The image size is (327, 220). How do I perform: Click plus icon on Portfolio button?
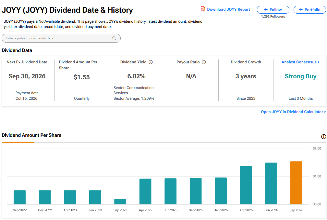(x=301, y=10)
